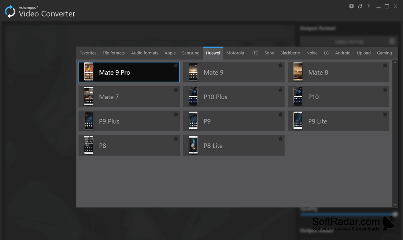Screen dimensions: 403x240
Task: Star the Mate 7 preset as favorite
Action: pos(176,90)
